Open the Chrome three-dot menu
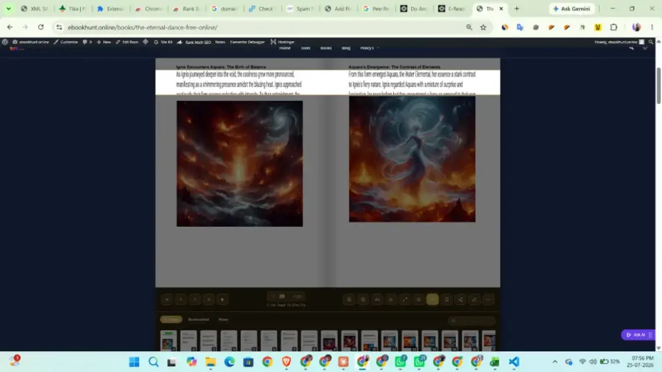The image size is (662, 372). pyautogui.click(x=652, y=27)
